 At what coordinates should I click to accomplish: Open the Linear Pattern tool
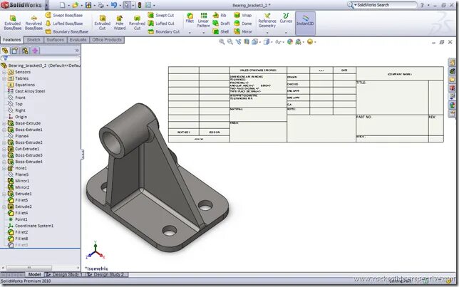pyautogui.click(x=203, y=20)
